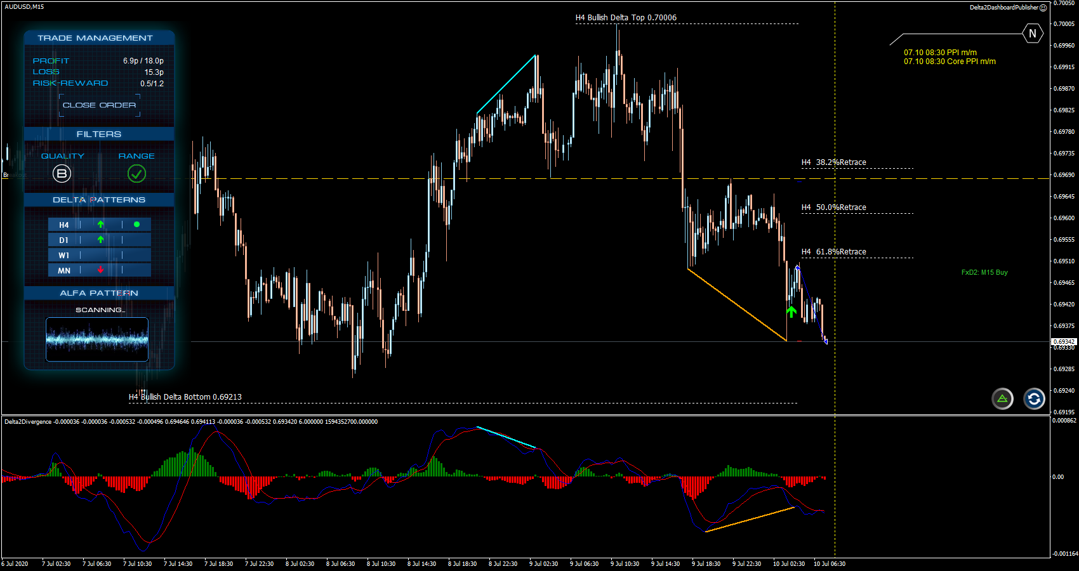
Task: Click the hexagon N news icon
Action: coord(1033,34)
